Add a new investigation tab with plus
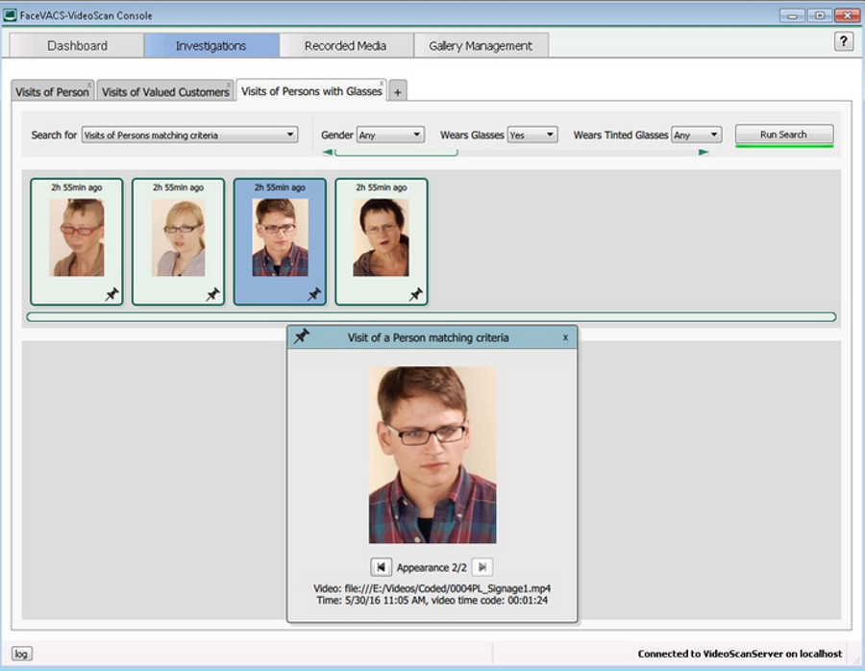This screenshot has height=671, width=865. [398, 91]
